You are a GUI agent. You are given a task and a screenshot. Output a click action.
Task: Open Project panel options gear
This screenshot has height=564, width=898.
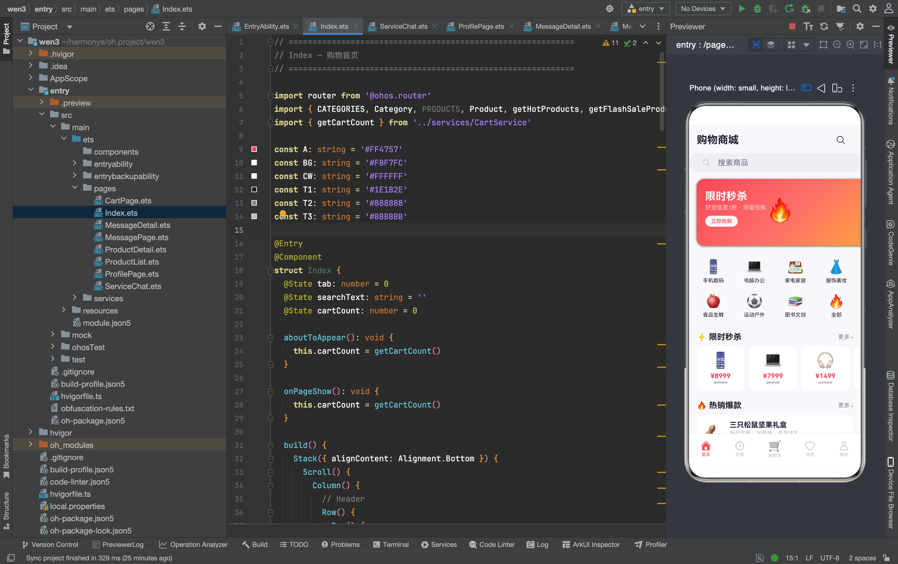click(x=202, y=27)
